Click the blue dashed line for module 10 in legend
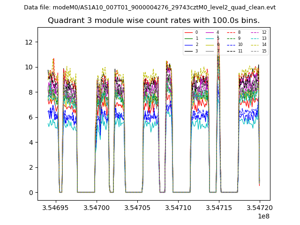 [231, 45]
